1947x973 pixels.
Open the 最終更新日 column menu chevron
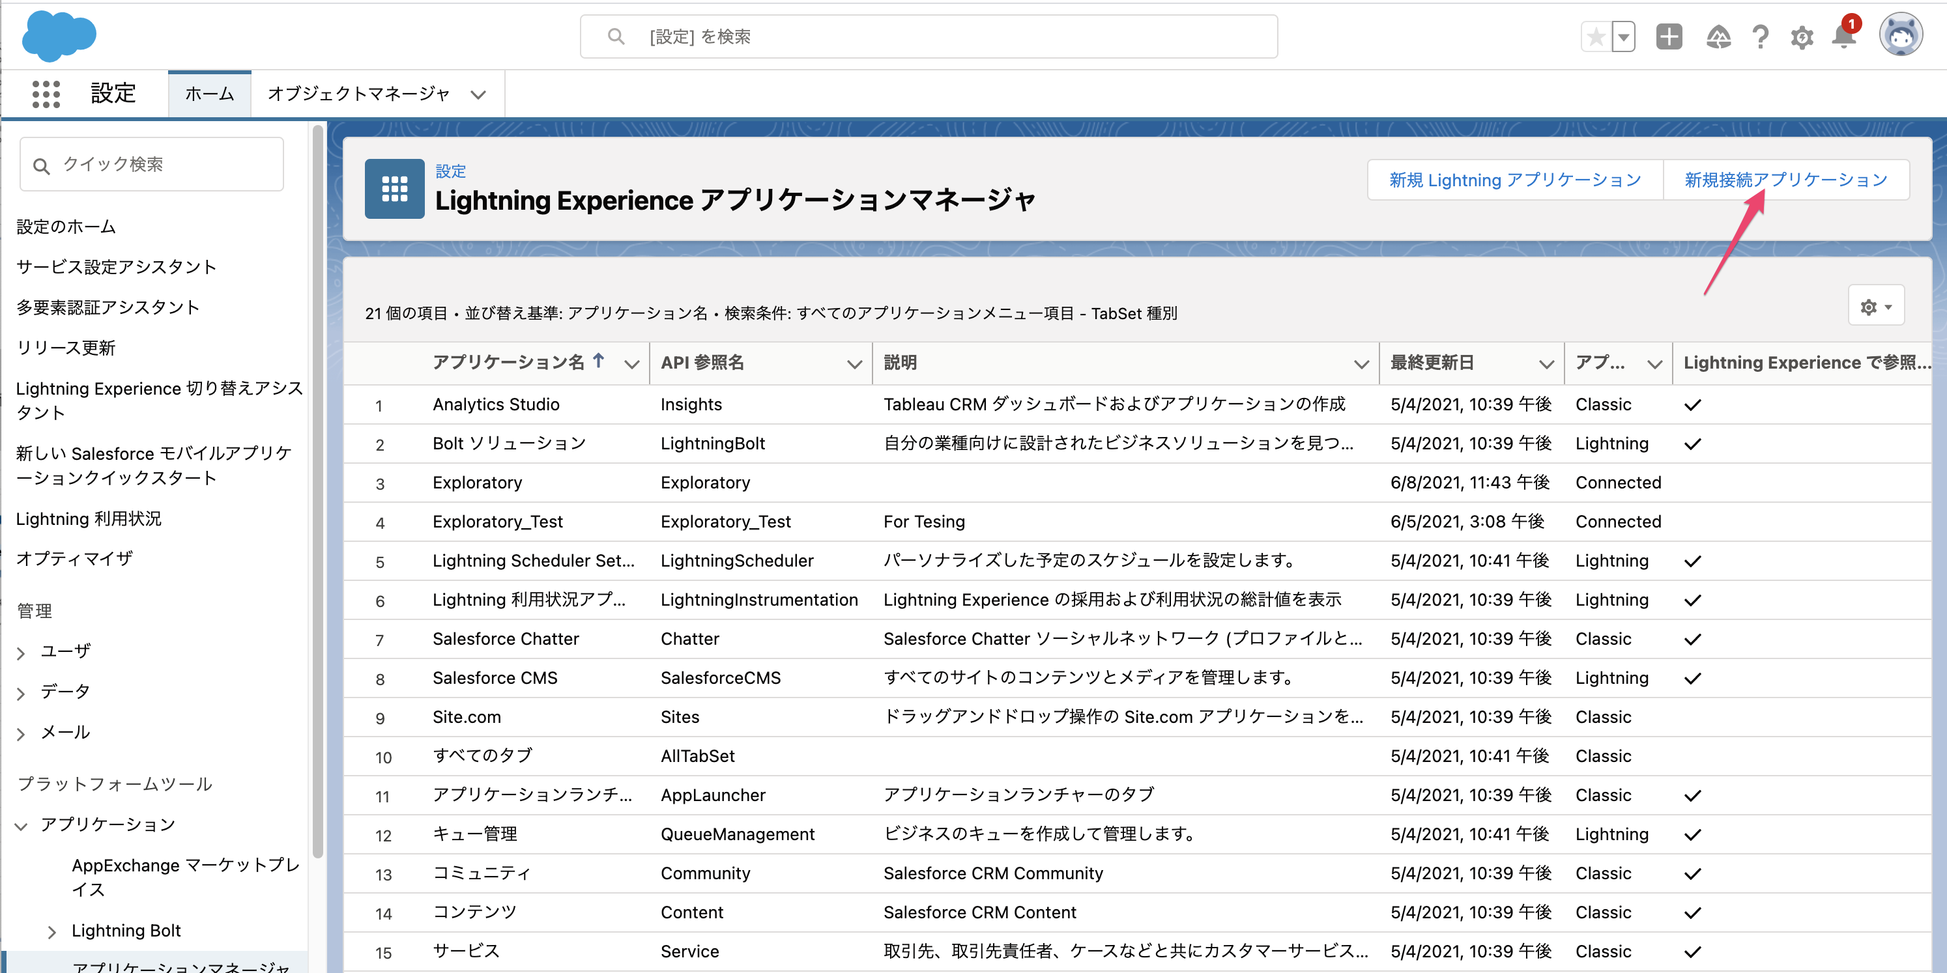pyautogui.click(x=1546, y=364)
